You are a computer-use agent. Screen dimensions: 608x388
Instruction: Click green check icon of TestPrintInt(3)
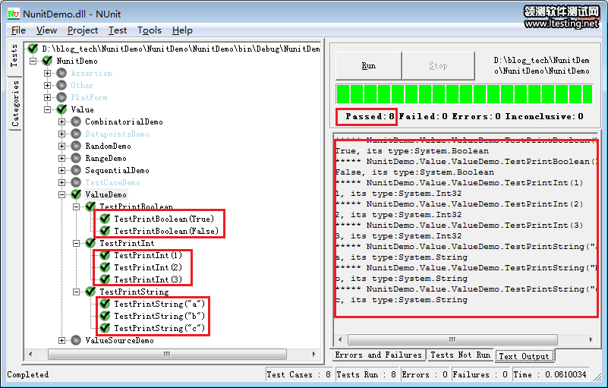tap(105, 279)
